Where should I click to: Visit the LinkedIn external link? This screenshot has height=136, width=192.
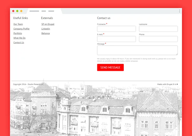click(46, 29)
